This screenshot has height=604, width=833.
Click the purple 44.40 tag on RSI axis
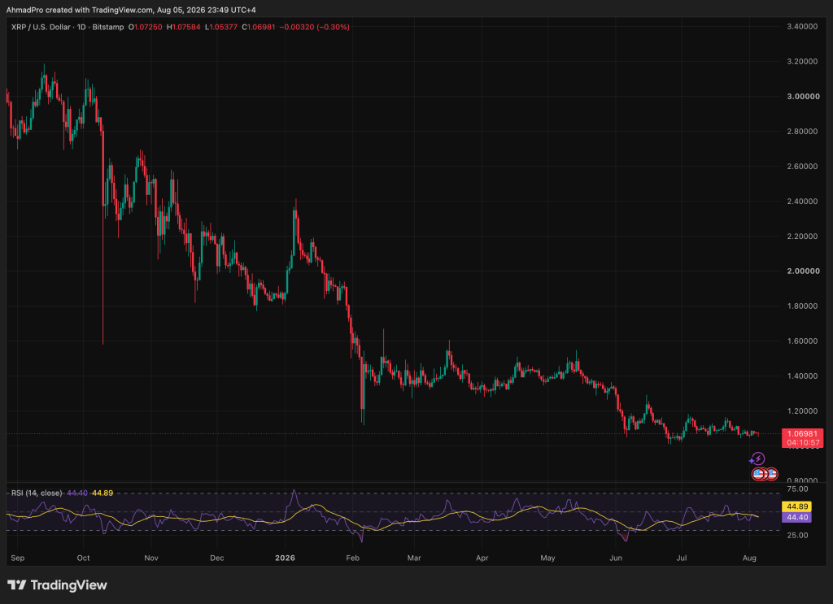[797, 517]
